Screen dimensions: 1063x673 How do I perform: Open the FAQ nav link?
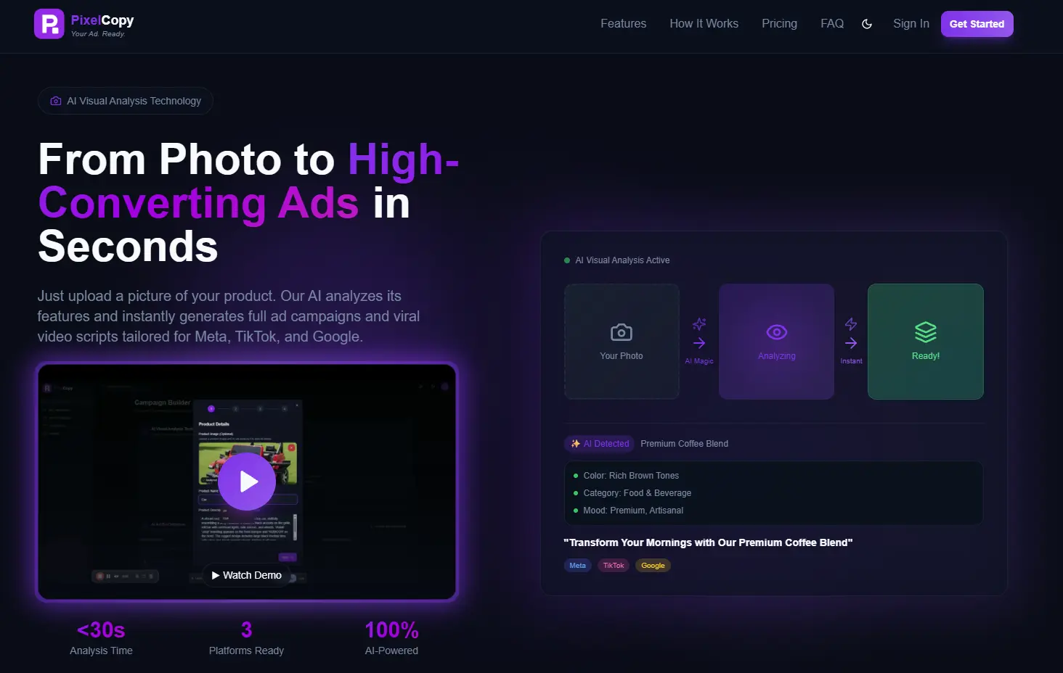click(832, 24)
